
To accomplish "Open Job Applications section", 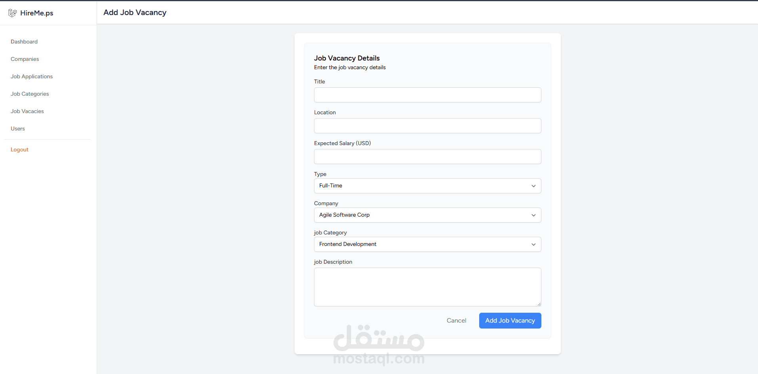I will coord(32,76).
